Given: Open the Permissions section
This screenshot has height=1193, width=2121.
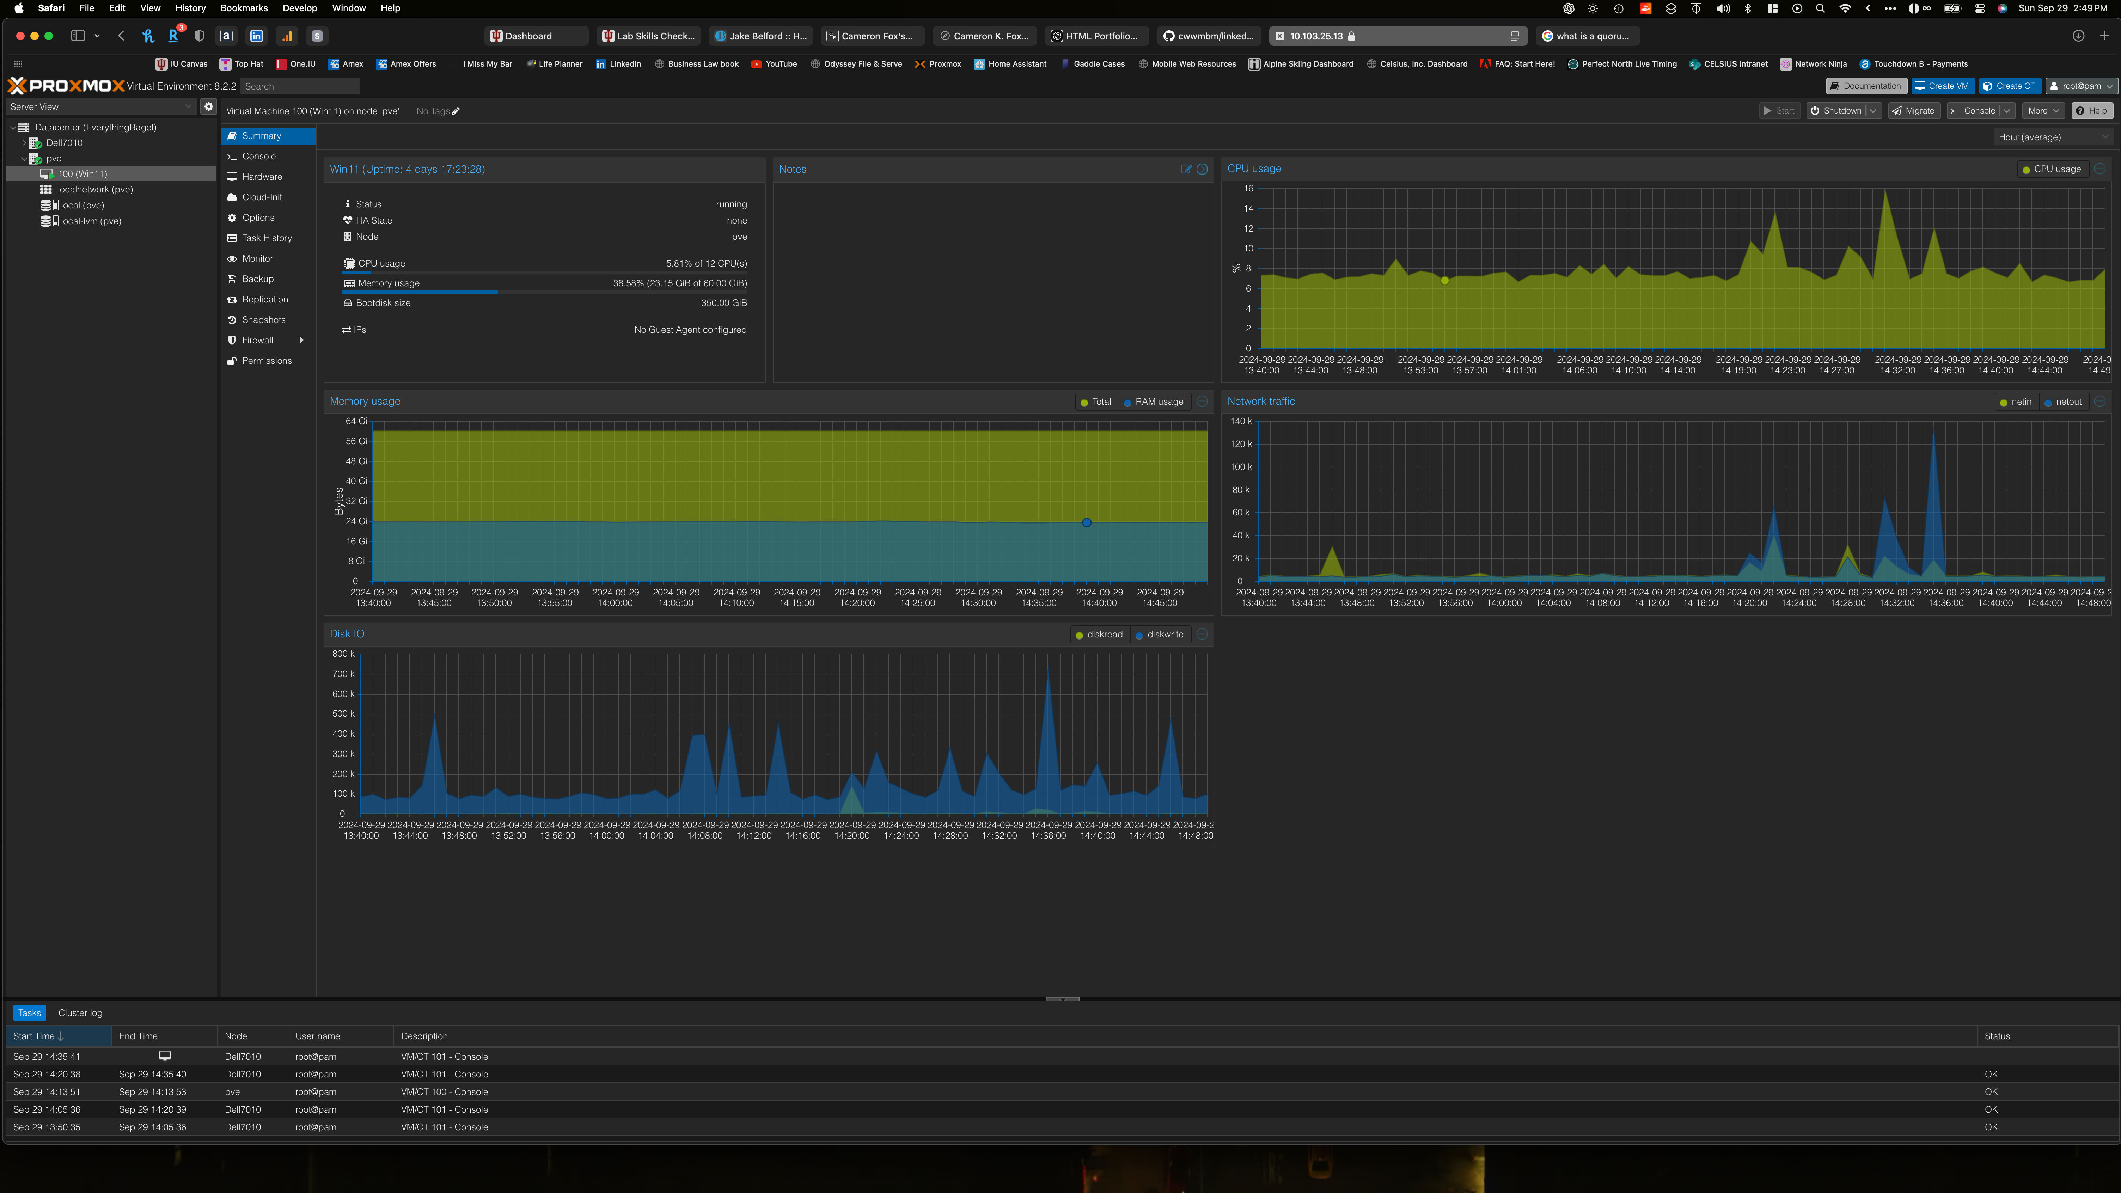Looking at the screenshot, I should 267,361.
